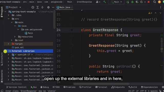The width and height of the screenshot is (164, 92).
Task: Go to previous highlighted problem arrow
Action: (x=156, y=13)
